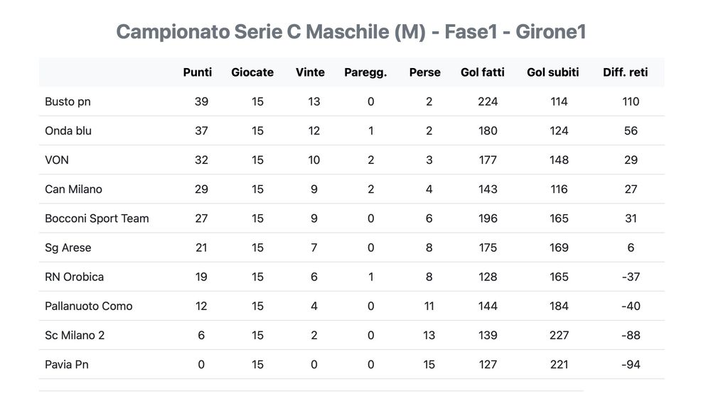Click the Gol subiti column header
The image size is (728, 398).
coord(552,72)
